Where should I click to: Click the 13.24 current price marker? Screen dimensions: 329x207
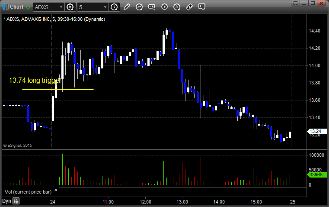317,131
